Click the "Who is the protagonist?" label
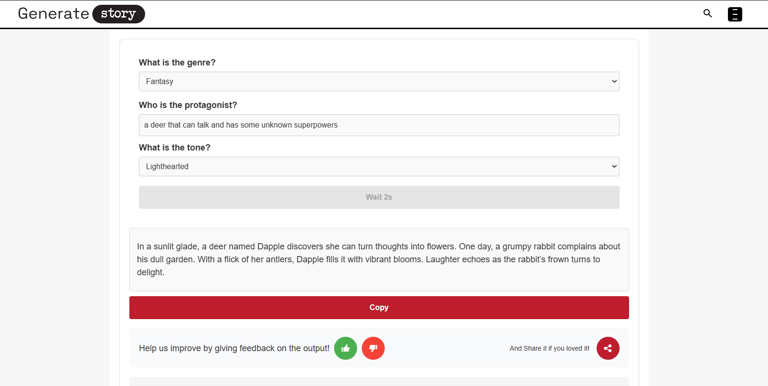The width and height of the screenshot is (768, 386). click(x=188, y=105)
